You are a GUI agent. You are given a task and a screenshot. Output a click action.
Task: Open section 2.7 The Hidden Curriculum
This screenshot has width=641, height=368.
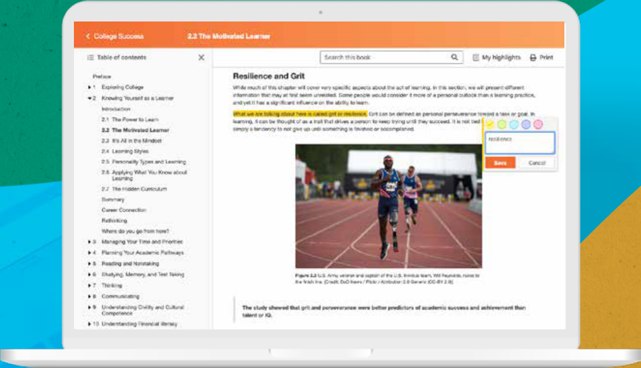[134, 189]
